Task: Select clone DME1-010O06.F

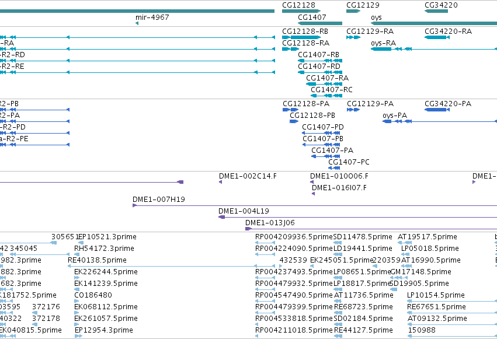Action: 339,176
